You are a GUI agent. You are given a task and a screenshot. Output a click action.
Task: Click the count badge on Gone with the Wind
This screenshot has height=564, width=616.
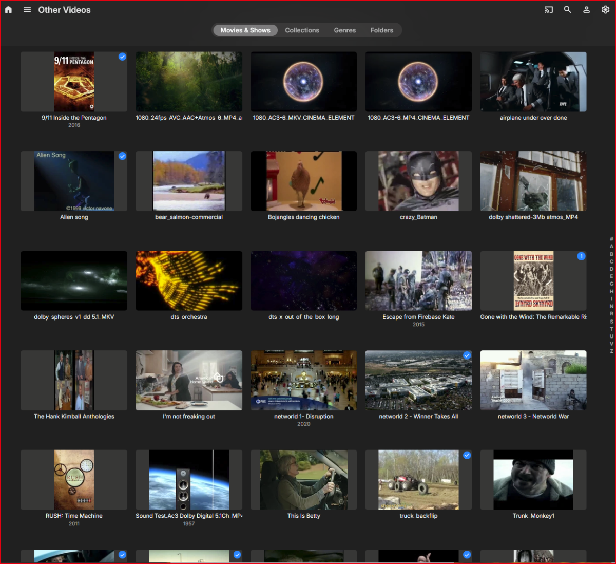(x=581, y=256)
